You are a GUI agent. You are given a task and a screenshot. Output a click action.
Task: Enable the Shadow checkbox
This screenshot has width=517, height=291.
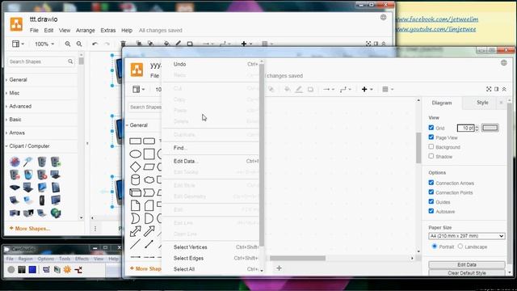click(x=431, y=156)
